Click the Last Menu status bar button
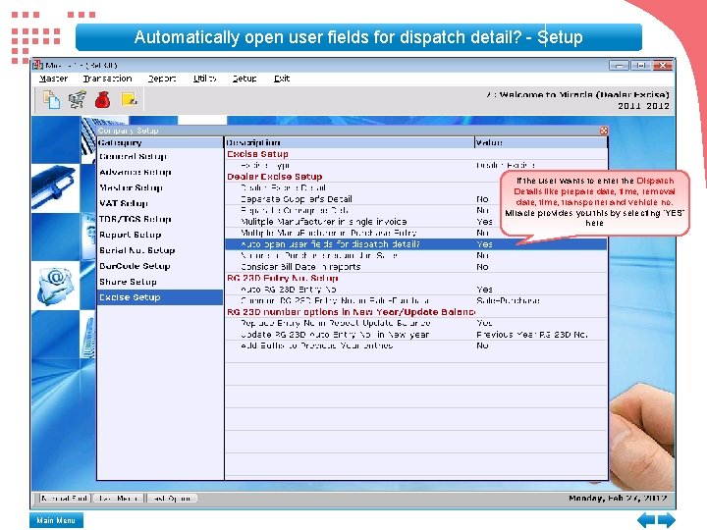This screenshot has height=530, width=707. pos(119,499)
